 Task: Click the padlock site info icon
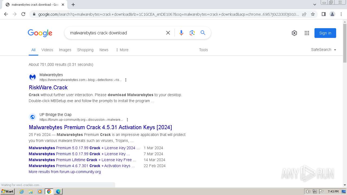(x=34, y=14)
